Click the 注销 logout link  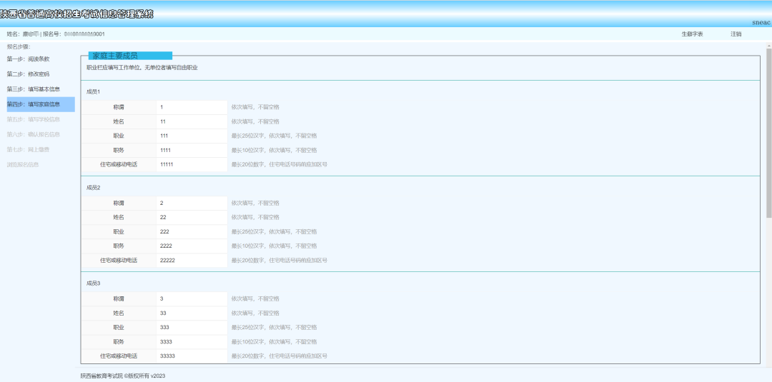tap(736, 34)
